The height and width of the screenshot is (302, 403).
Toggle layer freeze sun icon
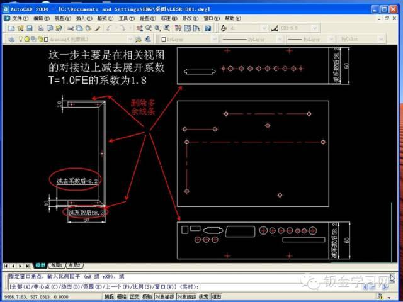(26, 39)
